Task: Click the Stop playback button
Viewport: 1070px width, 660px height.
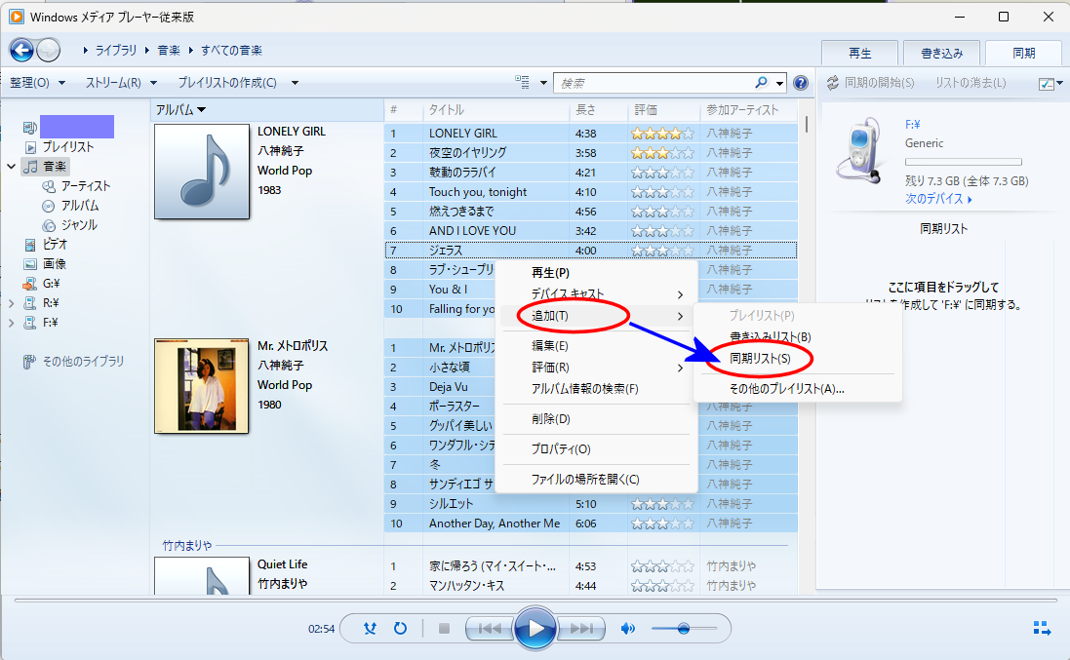Action: (x=444, y=629)
